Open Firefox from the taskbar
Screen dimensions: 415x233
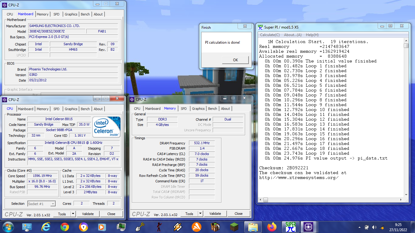tap(272, 227)
